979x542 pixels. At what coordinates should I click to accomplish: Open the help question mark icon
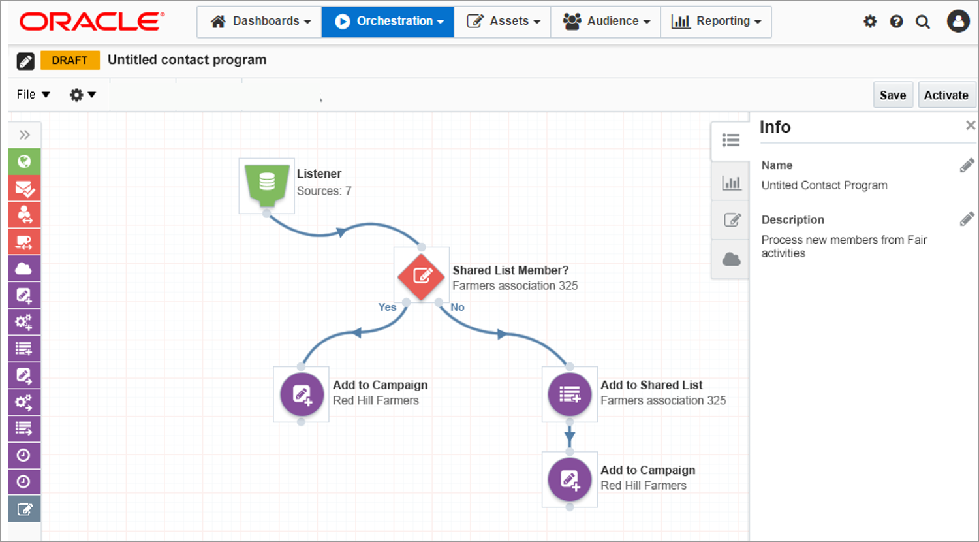[897, 22]
